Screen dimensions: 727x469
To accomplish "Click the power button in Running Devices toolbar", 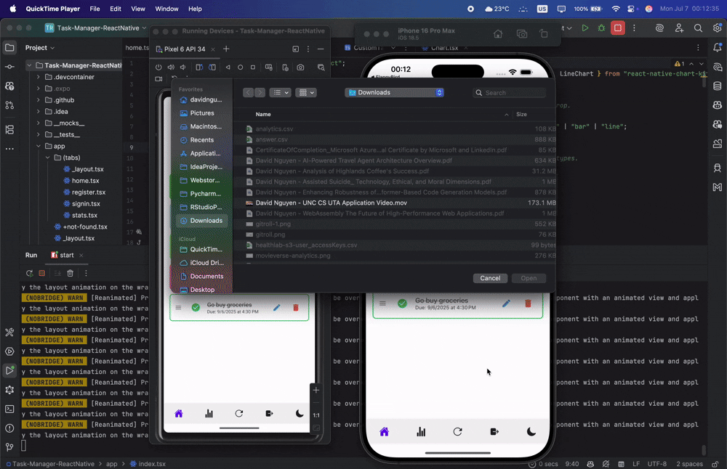I will 158,68.
